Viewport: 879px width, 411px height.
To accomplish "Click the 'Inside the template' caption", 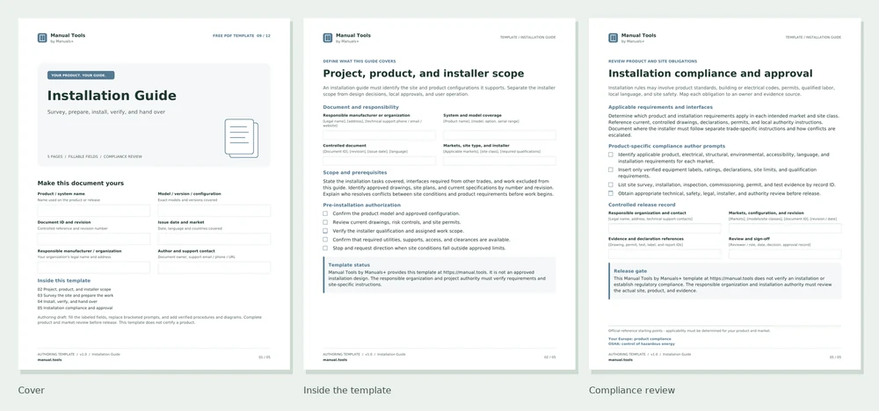I will pos(347,390).
